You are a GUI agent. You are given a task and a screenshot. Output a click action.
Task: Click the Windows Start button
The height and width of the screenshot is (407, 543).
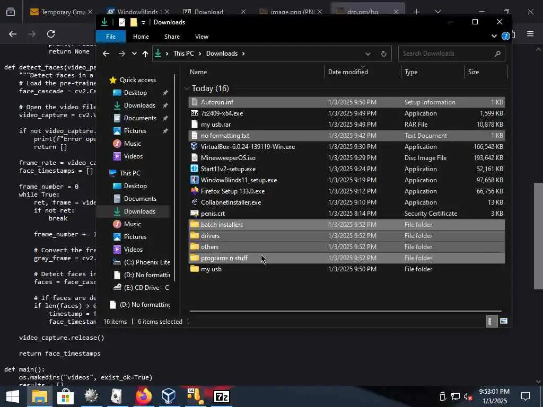[13, 396]
